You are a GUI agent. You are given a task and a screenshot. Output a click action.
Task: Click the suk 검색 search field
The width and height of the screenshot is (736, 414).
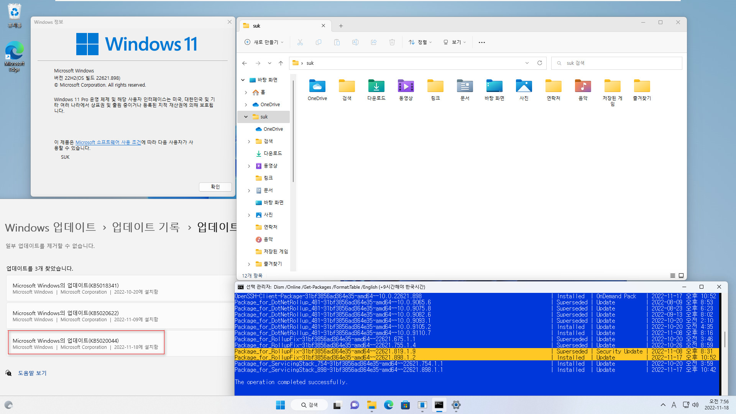pyautogui.click(x=616, y=63)
